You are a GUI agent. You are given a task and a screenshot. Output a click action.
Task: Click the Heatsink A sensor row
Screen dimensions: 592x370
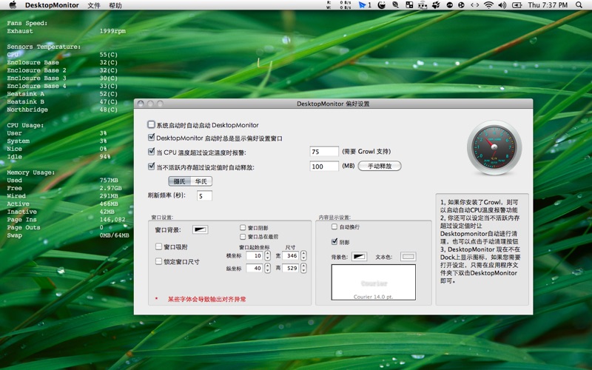point(62,94)
